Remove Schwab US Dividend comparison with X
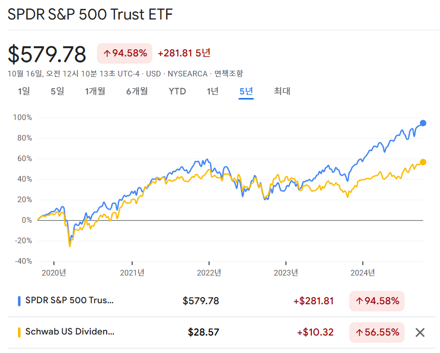 click(x=420, y=332)
